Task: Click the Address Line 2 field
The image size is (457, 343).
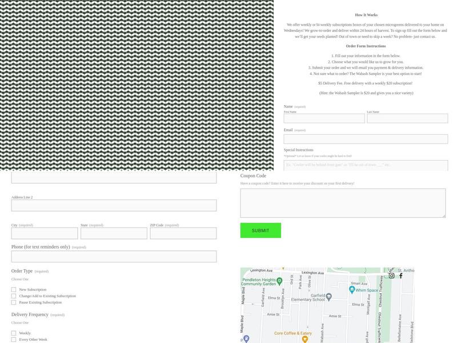Action: point(114,205)
